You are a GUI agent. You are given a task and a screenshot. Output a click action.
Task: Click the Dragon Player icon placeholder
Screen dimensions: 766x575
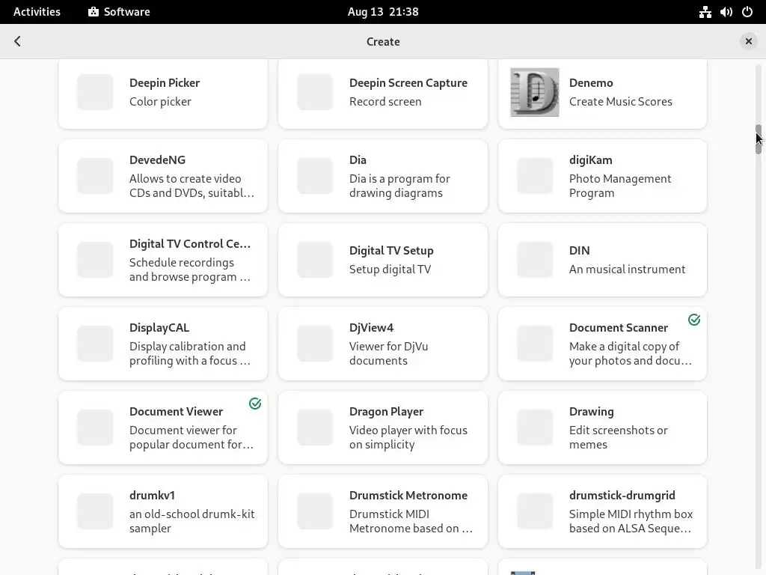[315, 428]
